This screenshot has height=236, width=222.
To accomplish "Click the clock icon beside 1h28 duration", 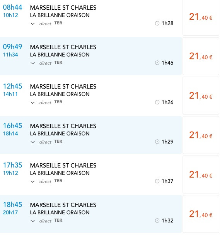I will (157, 23).
